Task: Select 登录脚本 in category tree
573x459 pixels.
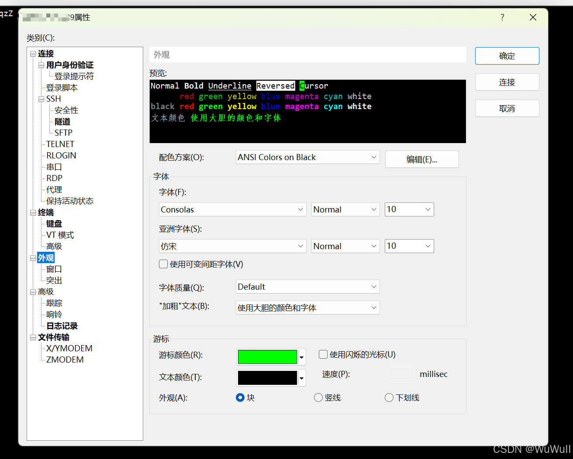Action: 62,88
